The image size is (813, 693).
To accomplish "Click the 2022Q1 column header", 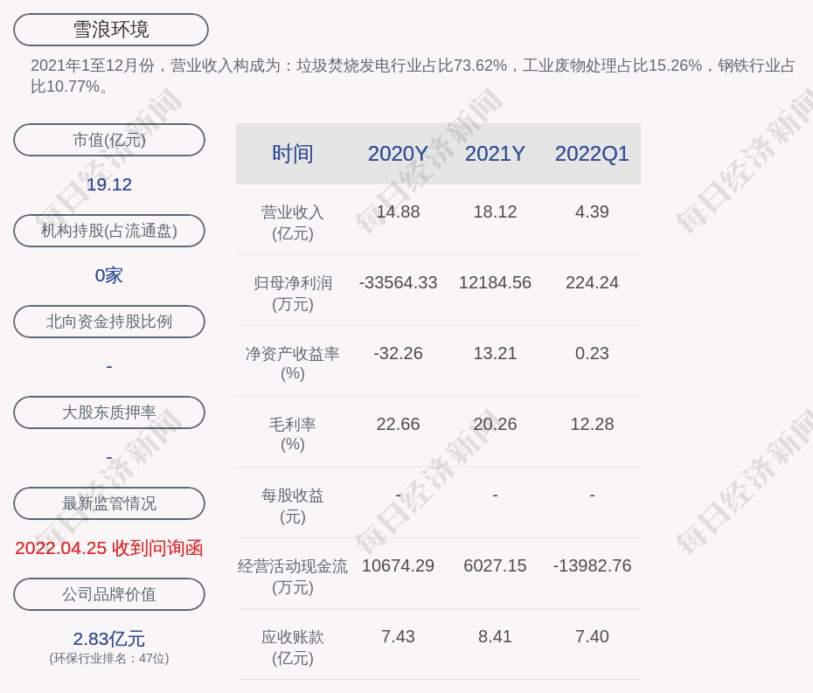I will coord(592,154).
